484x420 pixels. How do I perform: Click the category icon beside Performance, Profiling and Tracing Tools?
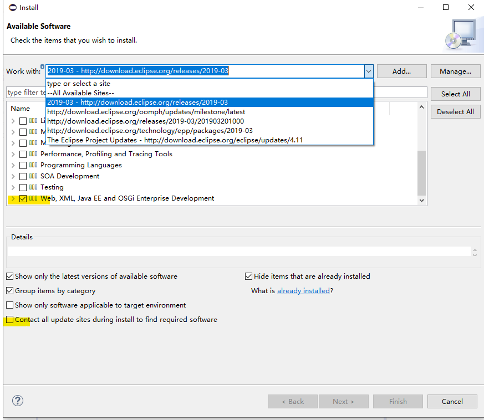click(x=33, y=153)
